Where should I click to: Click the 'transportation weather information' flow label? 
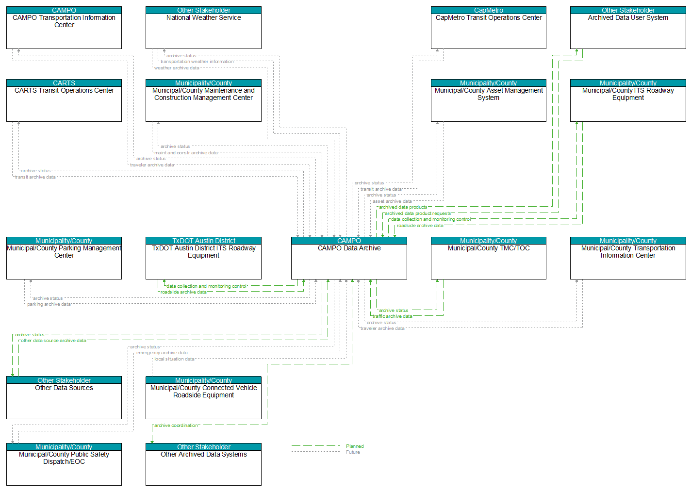pyautogui.click(x=197, y=62)
